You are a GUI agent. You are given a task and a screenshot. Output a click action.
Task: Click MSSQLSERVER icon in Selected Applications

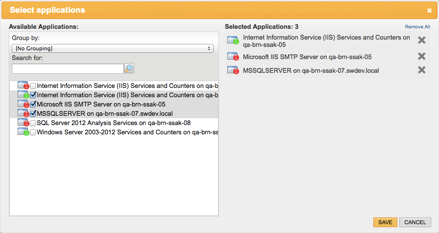click(233, 70)
